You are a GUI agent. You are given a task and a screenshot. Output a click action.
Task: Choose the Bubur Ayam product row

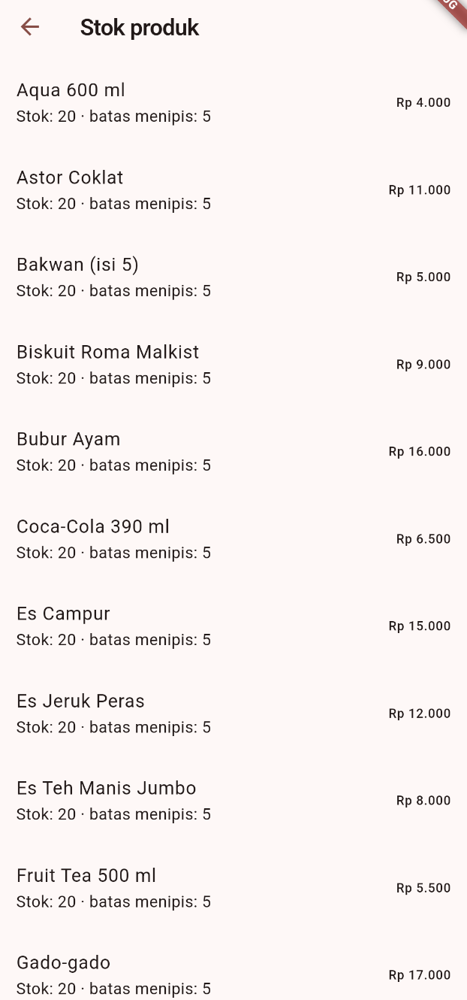pos(68,440)
